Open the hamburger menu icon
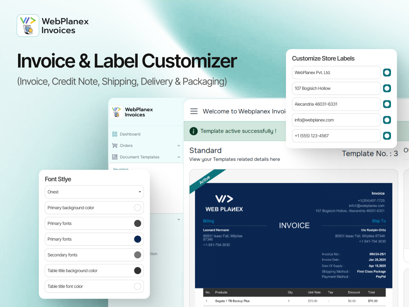The height and width of the screenshot is (307, 409). 194,111
